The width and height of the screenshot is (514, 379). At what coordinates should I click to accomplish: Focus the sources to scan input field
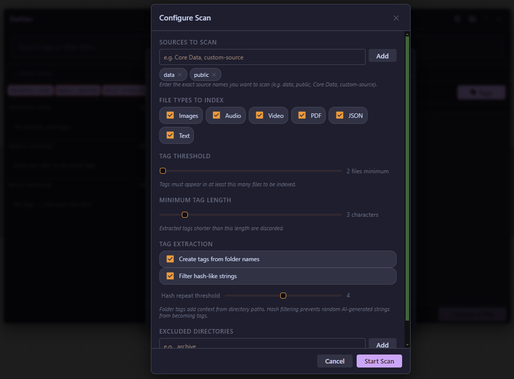point(262,57)
